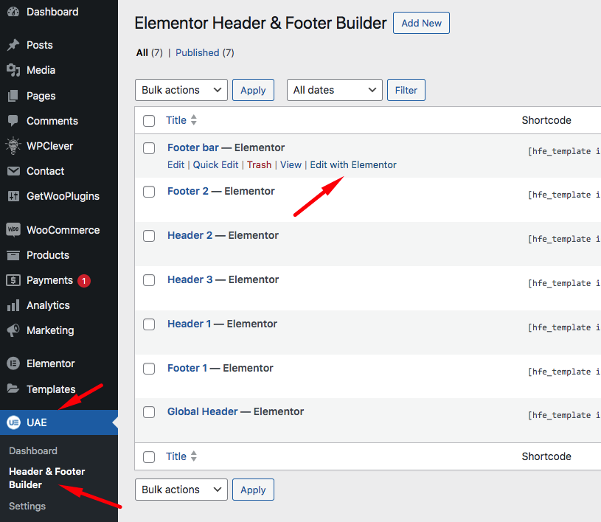Click the bottom Apply button

click(253, 490)
